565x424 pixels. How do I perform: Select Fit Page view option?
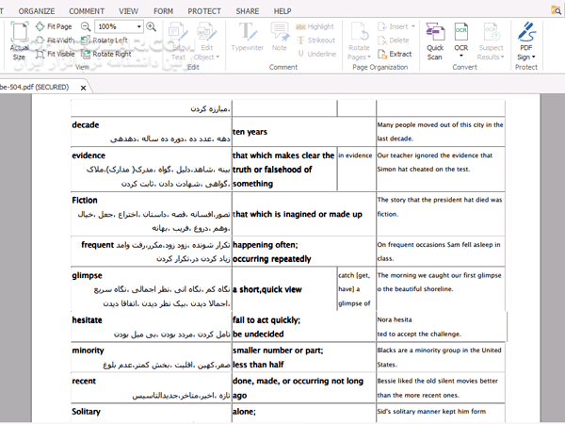(58, 26)
